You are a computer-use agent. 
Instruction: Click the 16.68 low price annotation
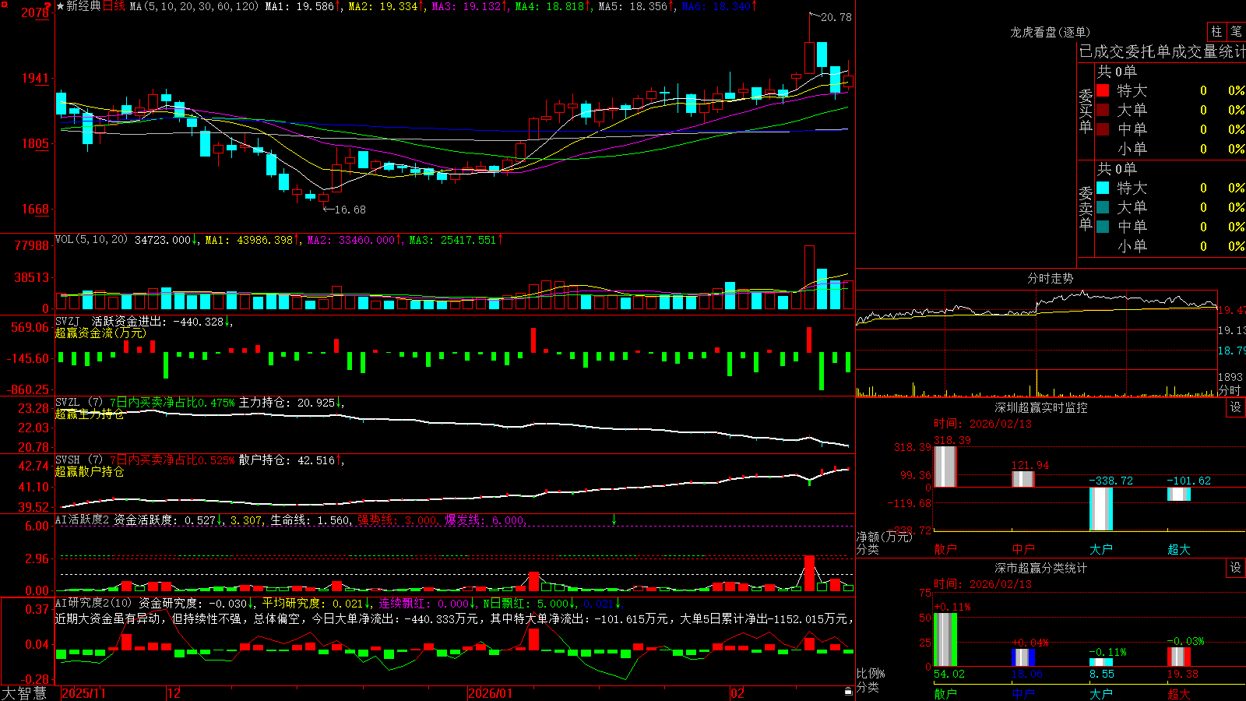[x=350, y=210]
